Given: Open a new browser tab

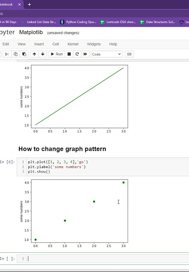Looking at the screenshot, I should point(29,5).
